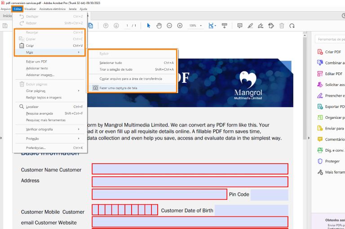Open the Janela menu
The height and width of the screenshot is (229, 345).
(x=73, y=9)
